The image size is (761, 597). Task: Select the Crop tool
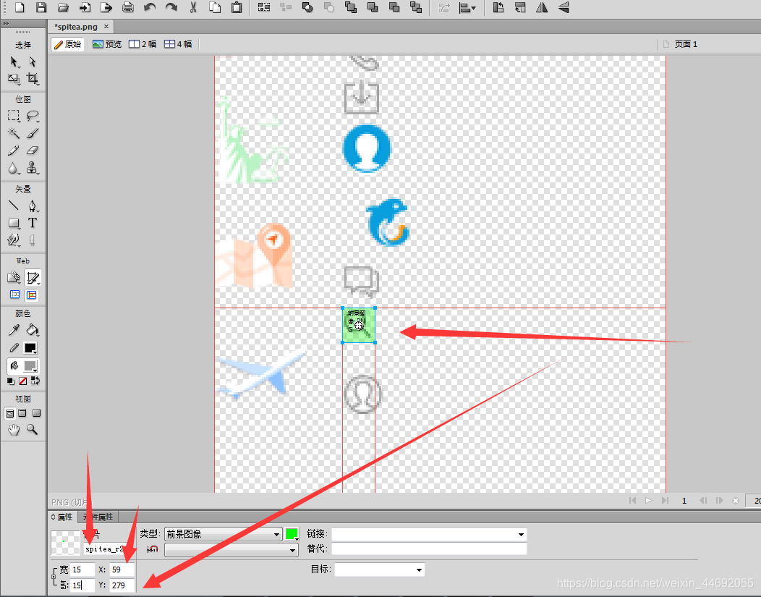click(x=33, y=79)
